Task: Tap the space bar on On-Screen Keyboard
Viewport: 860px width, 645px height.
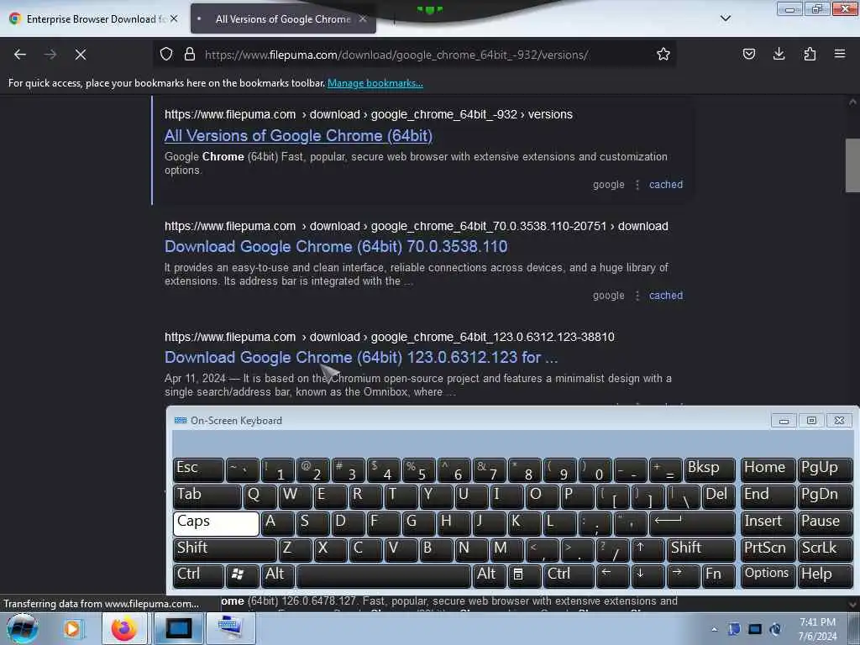Action: 383,575
